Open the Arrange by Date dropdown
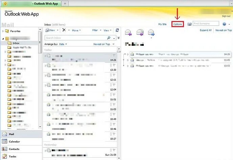Image resolution: width=233 pixels, height=160 pixels. pos(63,44)
